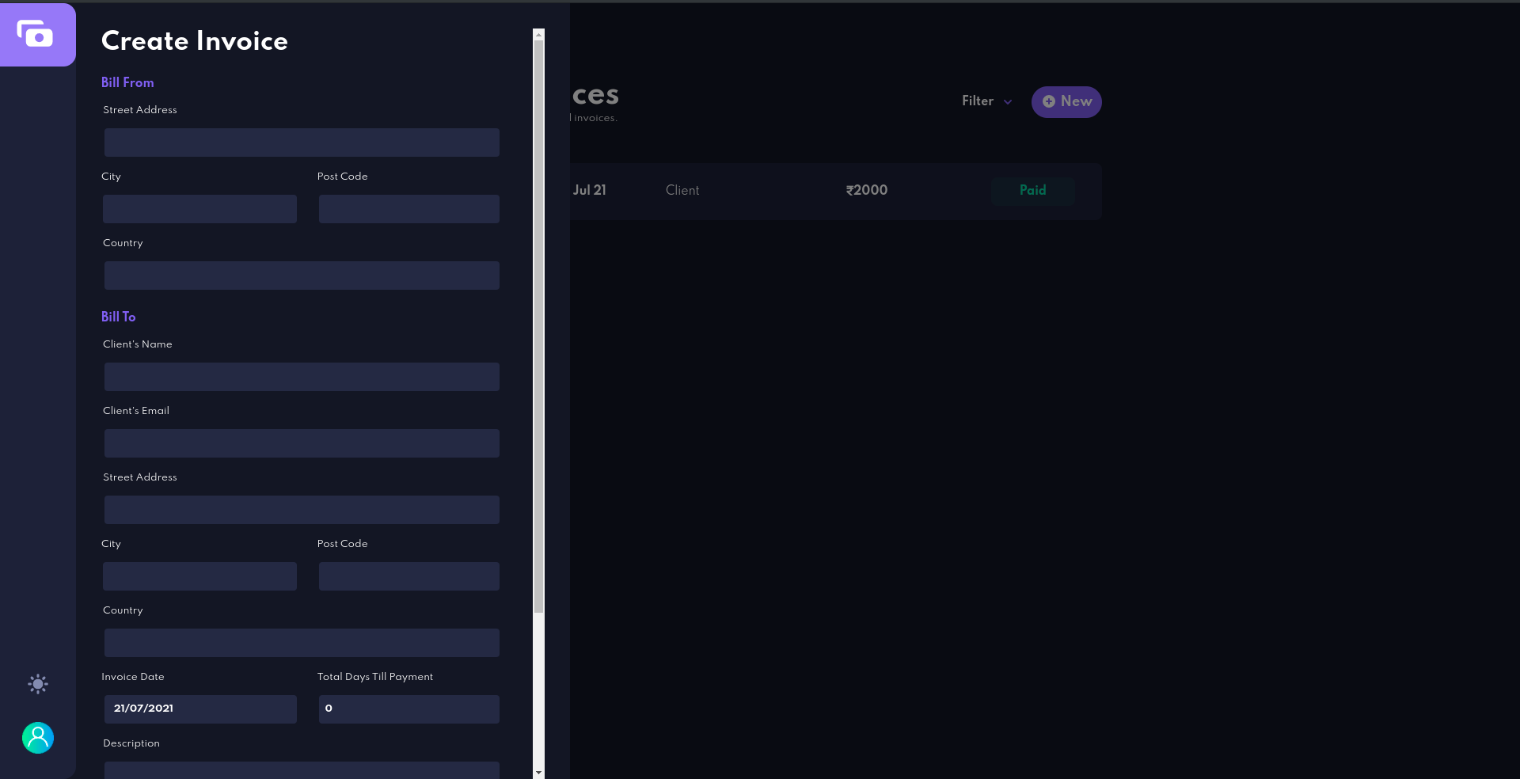The image size is (1520, 779).
Task: Click the plus icon inside New button
Action: point(1047,101)
